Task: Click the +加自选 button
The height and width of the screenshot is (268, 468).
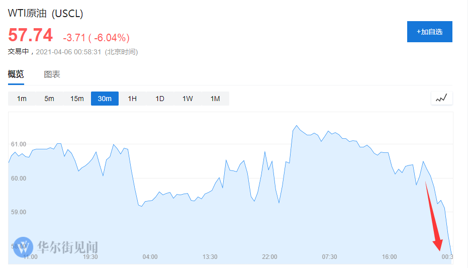Action: [x=429, y=32]
